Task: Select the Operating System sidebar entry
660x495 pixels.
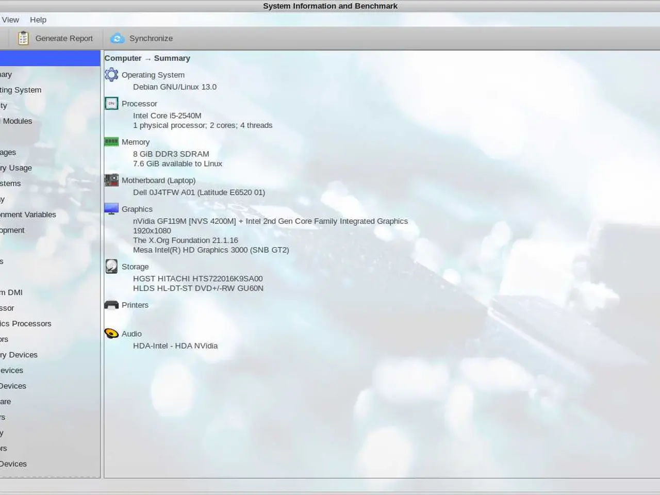Action: (21, 90)
